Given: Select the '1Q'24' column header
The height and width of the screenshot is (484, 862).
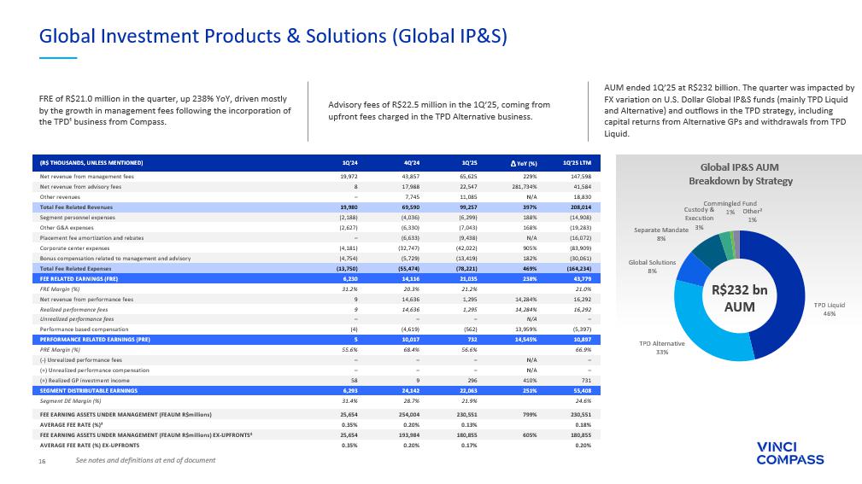Looking at the screenshot, I should (x=349, y=163).
